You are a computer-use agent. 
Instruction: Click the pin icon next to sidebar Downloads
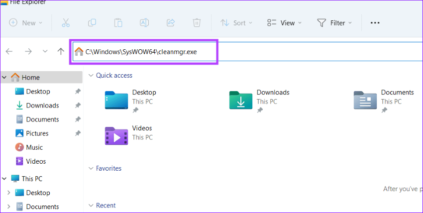coord(78,106)
